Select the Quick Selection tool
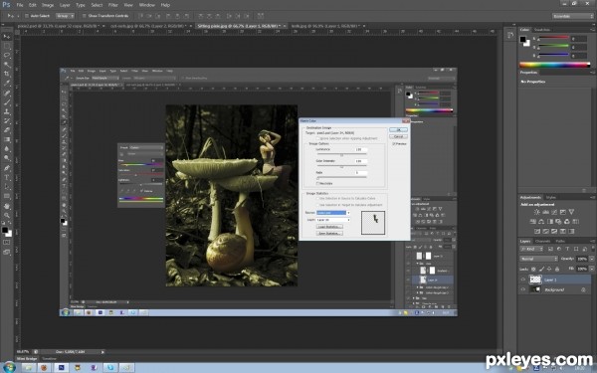The width and height of the screenshot is (597, 373). (7, 65)
